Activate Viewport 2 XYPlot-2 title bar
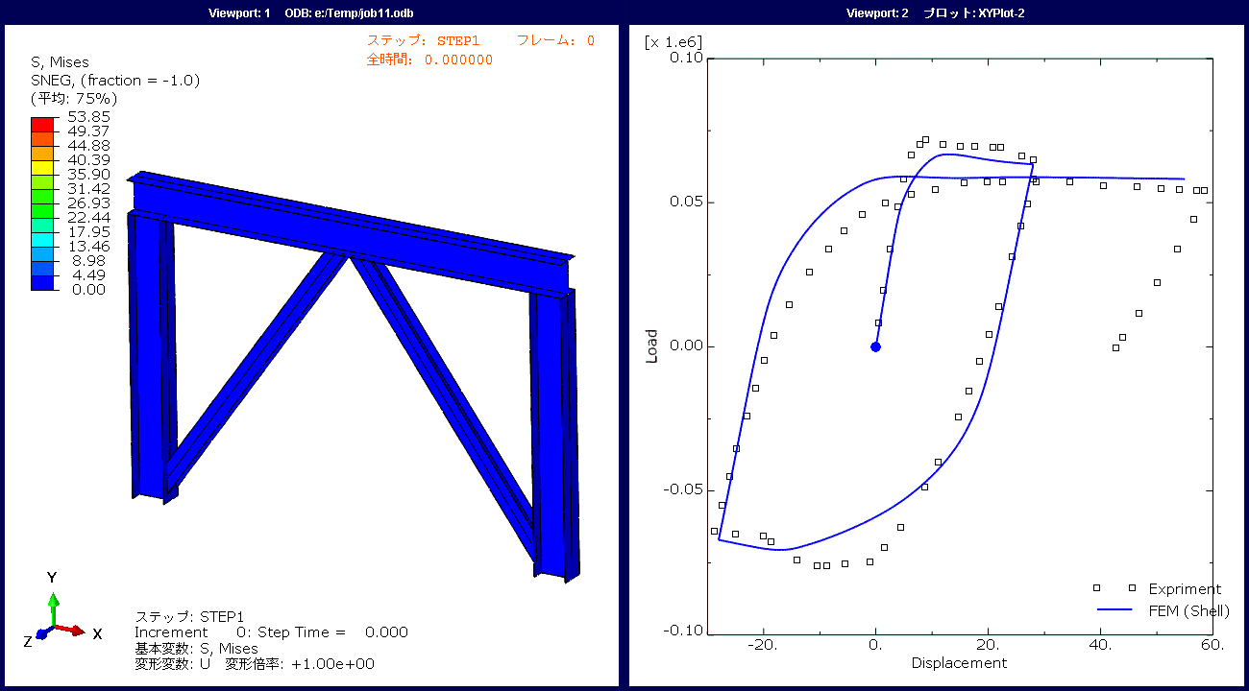 coord(939,12)
